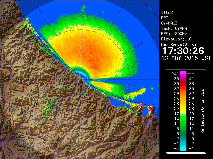This screenshot has height=159, width=213.
Task: Pick the yellow 20–23 dBZ color band
Action: [183, 109]
